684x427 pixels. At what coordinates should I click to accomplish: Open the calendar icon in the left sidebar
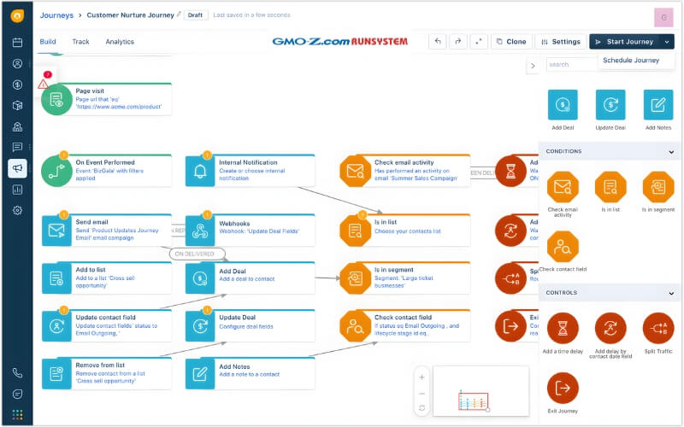[x=17, y=42]
